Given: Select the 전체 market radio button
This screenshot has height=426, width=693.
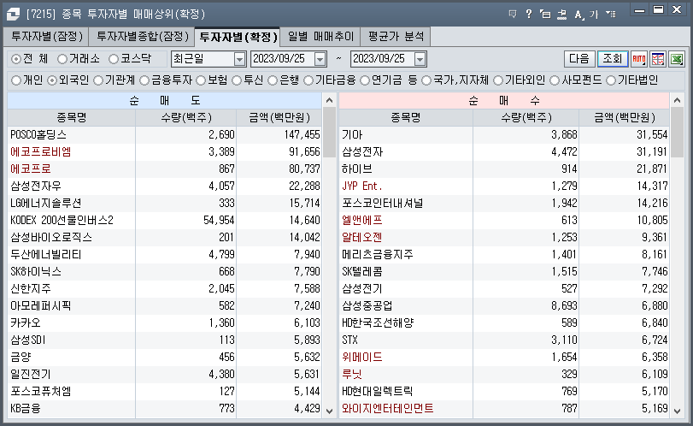Looking at the screenshot, I should click(16, 59).
